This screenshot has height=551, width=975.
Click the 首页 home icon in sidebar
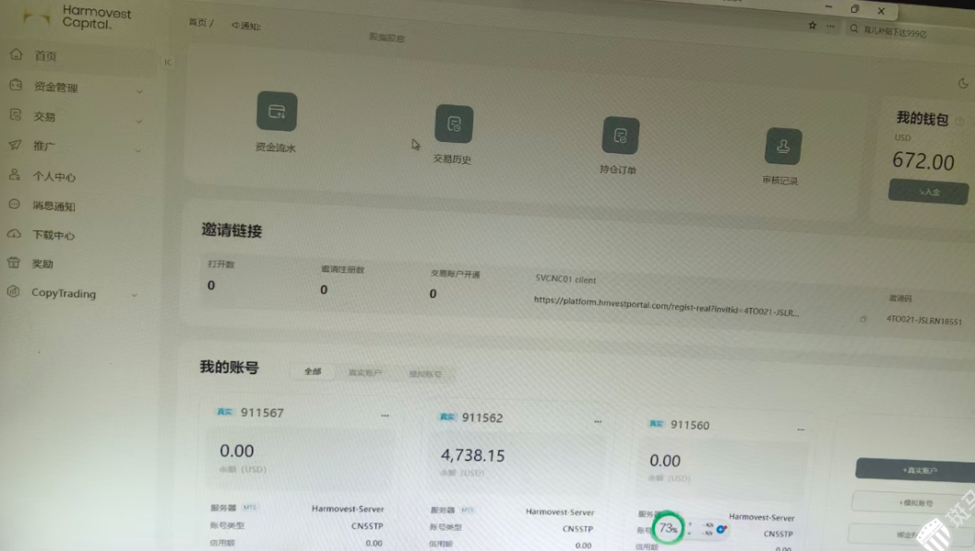[17, 54]
